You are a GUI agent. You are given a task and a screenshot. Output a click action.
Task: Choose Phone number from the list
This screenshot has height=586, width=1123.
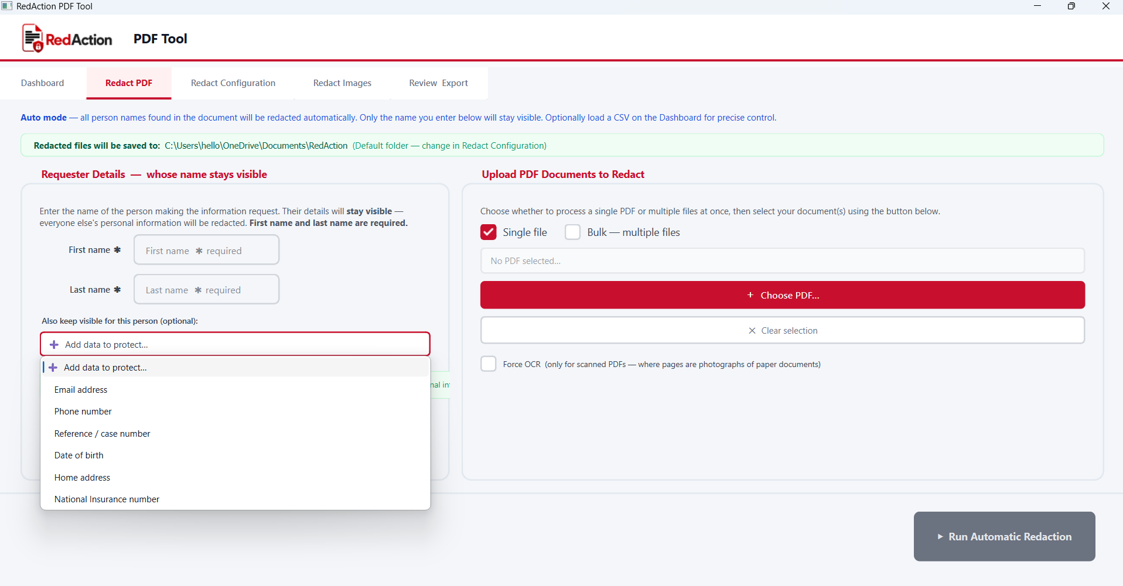(235, 412)
